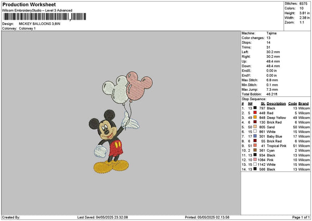312x221 pixels.
Task: Click Mickey's yellow shoes
Action: coord(111,166)
